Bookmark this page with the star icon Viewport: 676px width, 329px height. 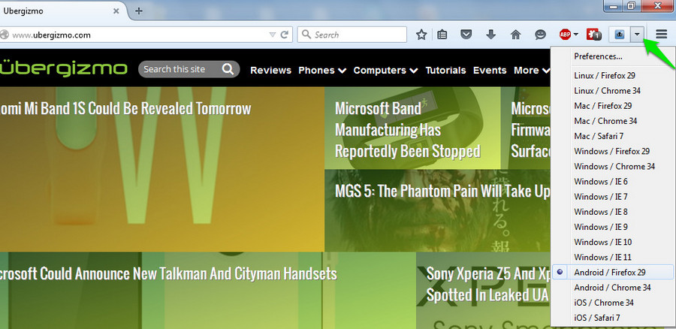coord(421,35)
